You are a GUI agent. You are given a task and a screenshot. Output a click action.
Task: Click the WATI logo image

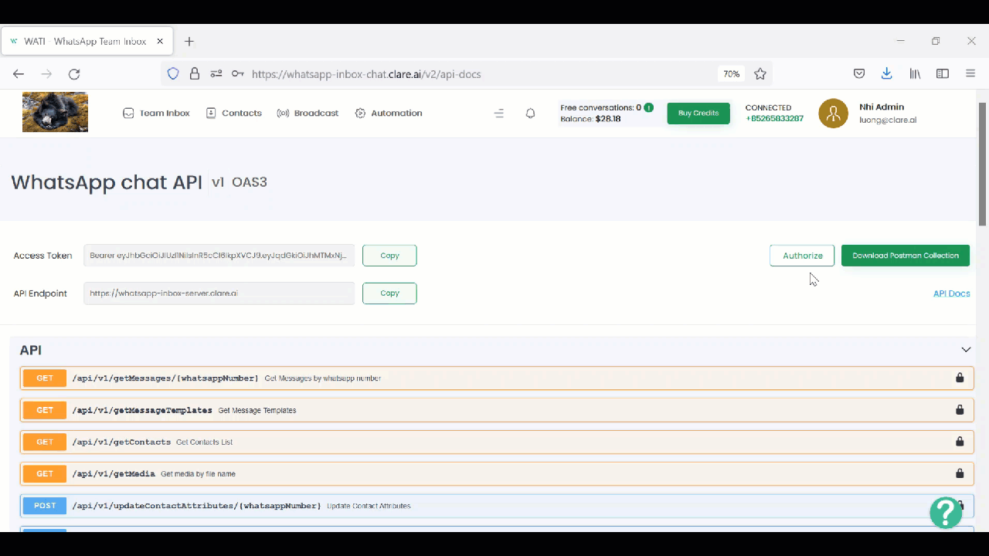click(55, 112)
